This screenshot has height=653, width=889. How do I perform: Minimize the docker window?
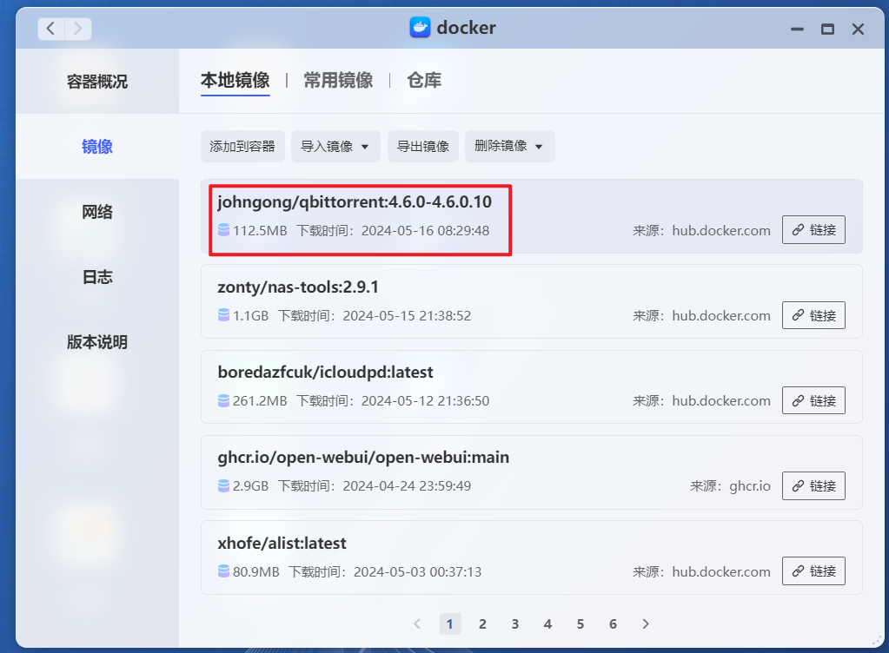tap(797, 29)
